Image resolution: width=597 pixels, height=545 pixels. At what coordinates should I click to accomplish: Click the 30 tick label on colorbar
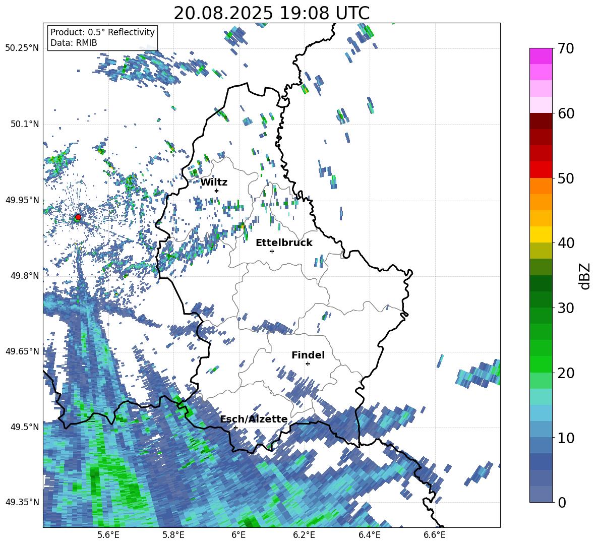566,308
